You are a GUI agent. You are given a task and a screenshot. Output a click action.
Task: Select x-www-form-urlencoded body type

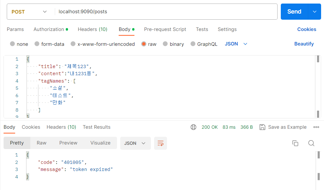(73, 44)
